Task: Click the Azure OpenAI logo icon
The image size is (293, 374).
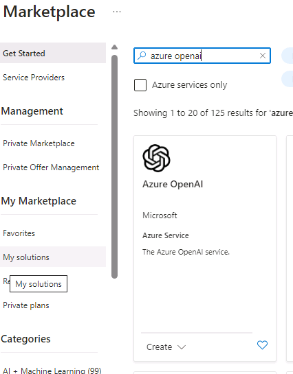Action: point(156,158)
